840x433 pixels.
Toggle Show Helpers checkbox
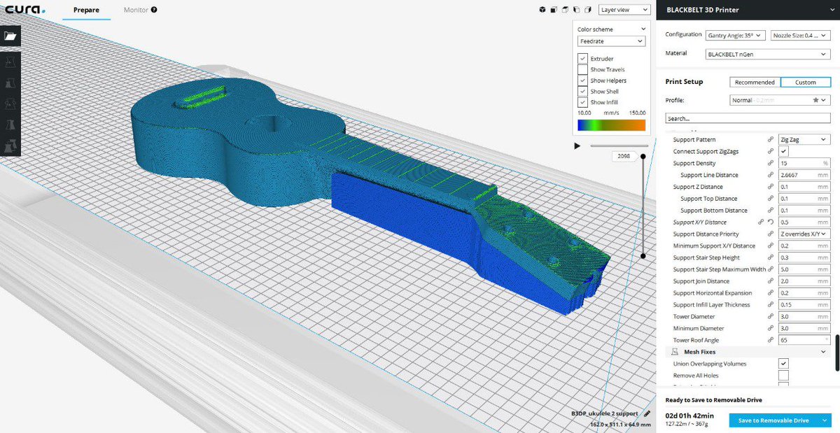click(582, 80)
